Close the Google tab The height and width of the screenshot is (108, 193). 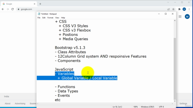[x=34, y=4]
